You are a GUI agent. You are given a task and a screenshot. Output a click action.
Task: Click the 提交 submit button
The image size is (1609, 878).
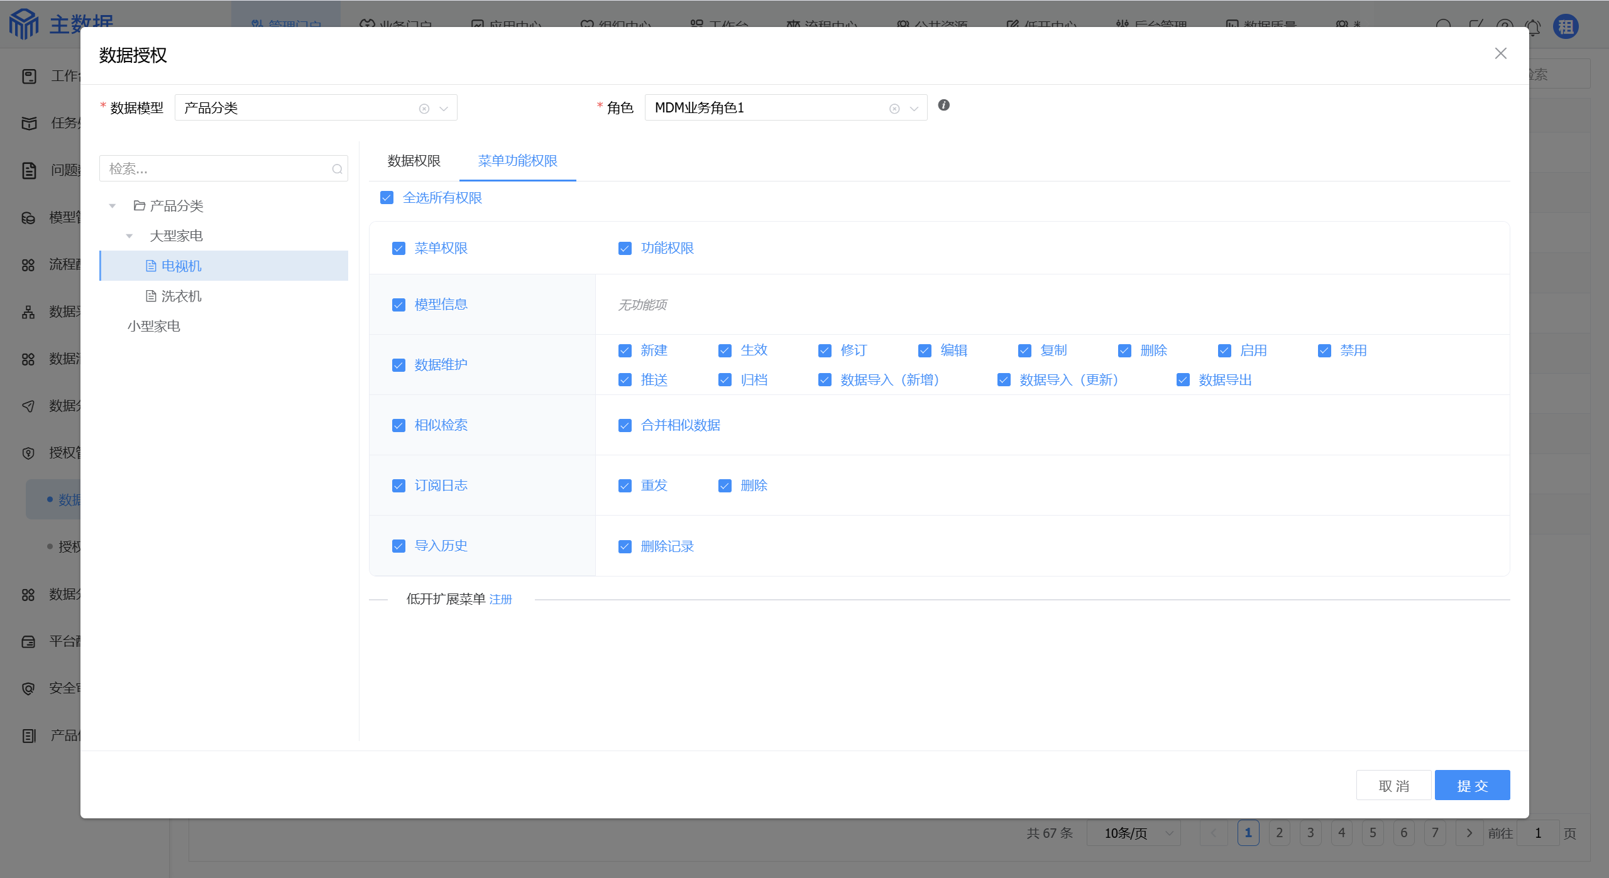(1472, 785)
